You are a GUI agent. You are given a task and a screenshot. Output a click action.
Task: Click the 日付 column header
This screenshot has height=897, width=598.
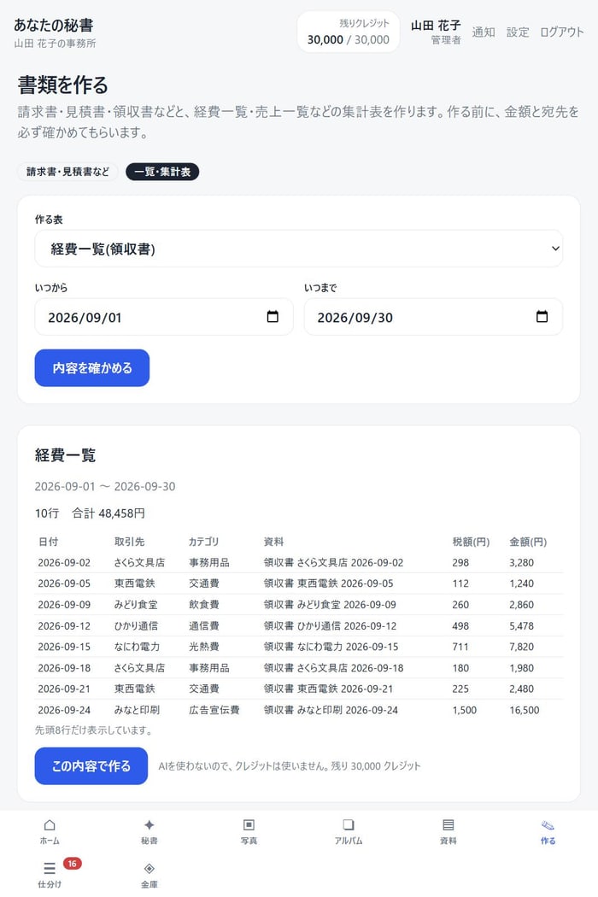click(48, 541)
